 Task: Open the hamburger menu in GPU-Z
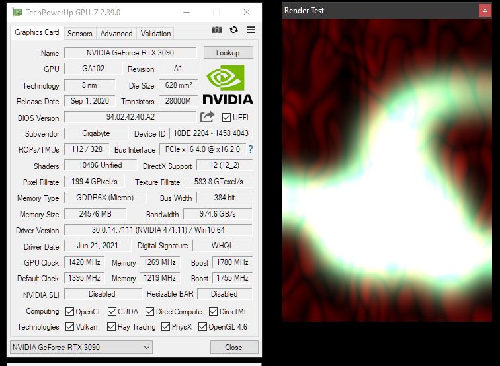click(251, 30)
